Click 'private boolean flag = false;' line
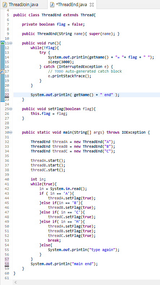Screen dimensions: 160x285 (x=53, y=24)
